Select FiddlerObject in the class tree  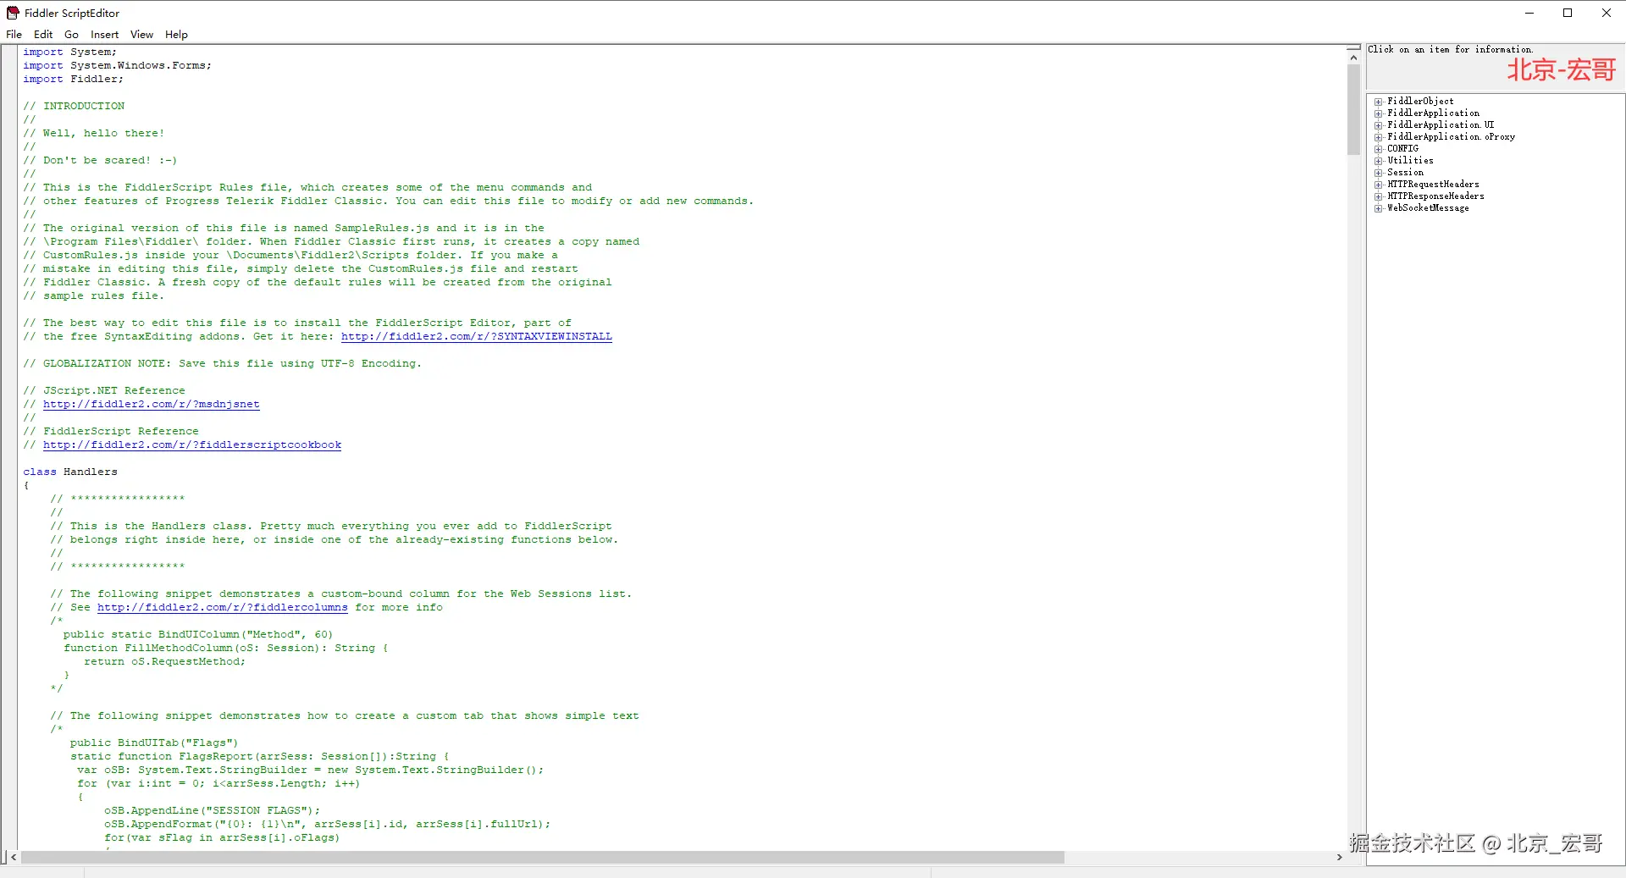1420,102
